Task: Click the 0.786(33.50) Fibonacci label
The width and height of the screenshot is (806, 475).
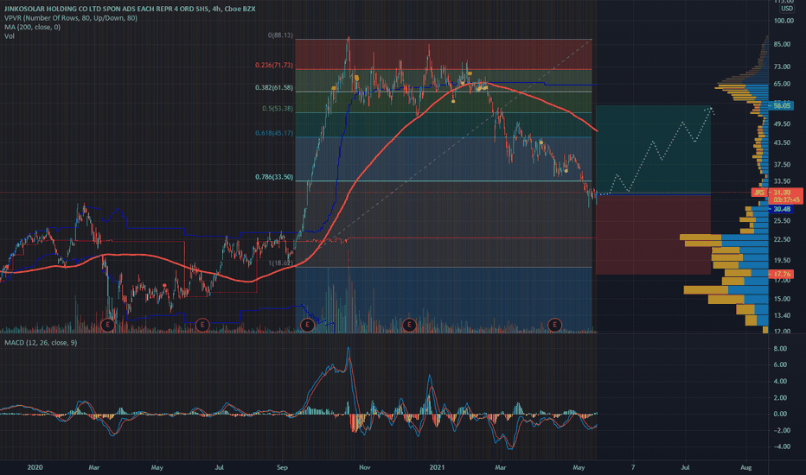Action: 274,177
